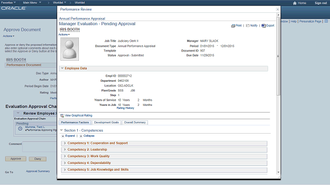330x185 pixels.
Task: Click the approver name Mumma, Terri L
Action: coord(35,127)
